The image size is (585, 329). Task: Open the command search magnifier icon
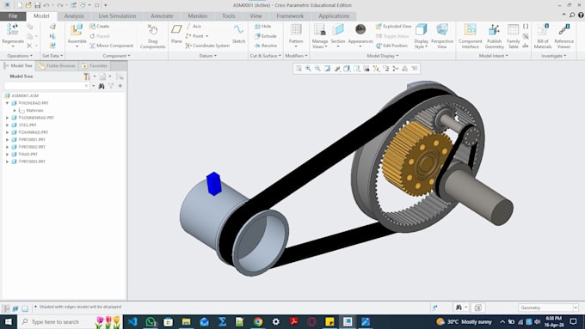tap(572, 15)
